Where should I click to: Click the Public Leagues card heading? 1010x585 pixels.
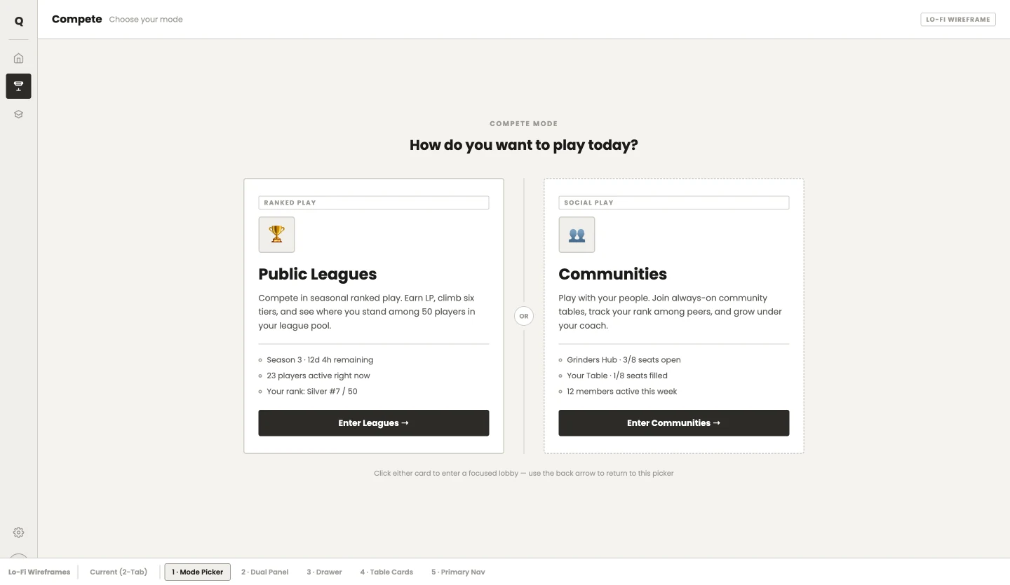click(318, 274)
